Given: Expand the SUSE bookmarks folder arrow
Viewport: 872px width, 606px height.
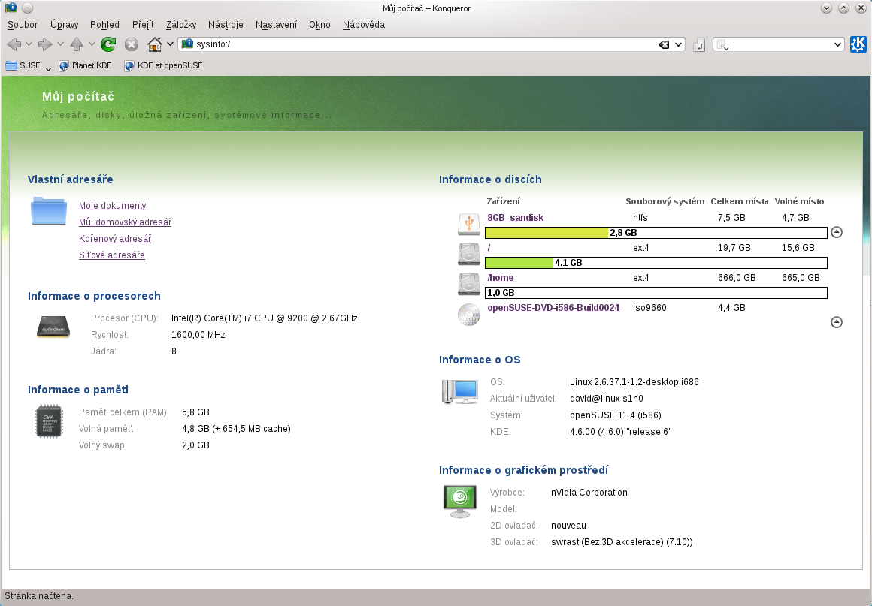Looking at the screenshot, I should point(48,69).
